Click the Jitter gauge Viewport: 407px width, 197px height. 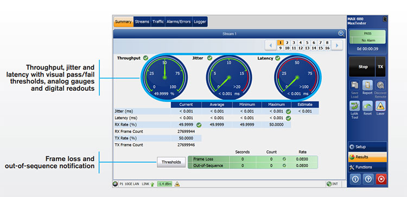click(x=228, y=77)
